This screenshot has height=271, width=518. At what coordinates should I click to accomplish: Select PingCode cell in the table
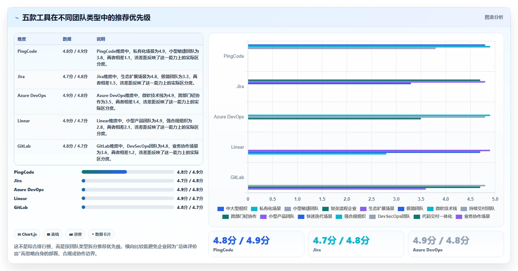pos(27,51)
